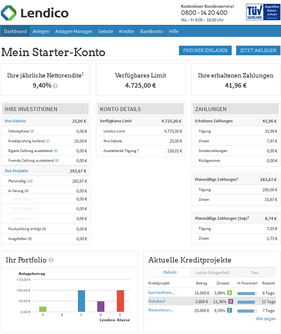Click the blue class C badge
This screenshot has width=281, height=334.
point(230,310)
